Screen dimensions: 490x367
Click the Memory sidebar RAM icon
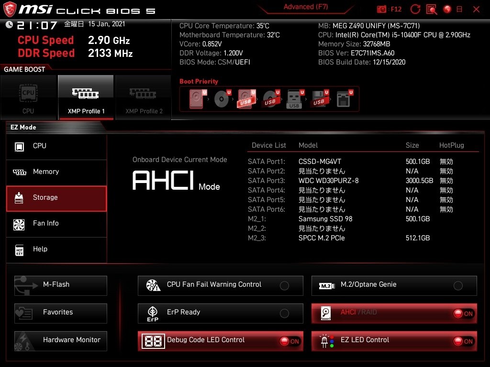pos(19,172)
